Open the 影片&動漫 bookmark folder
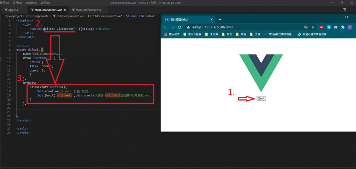356x169 pixels. tap(192, 34)
